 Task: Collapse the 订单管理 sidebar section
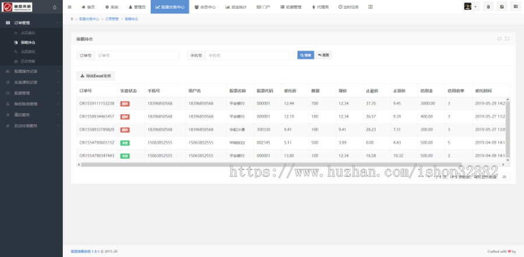31,23
